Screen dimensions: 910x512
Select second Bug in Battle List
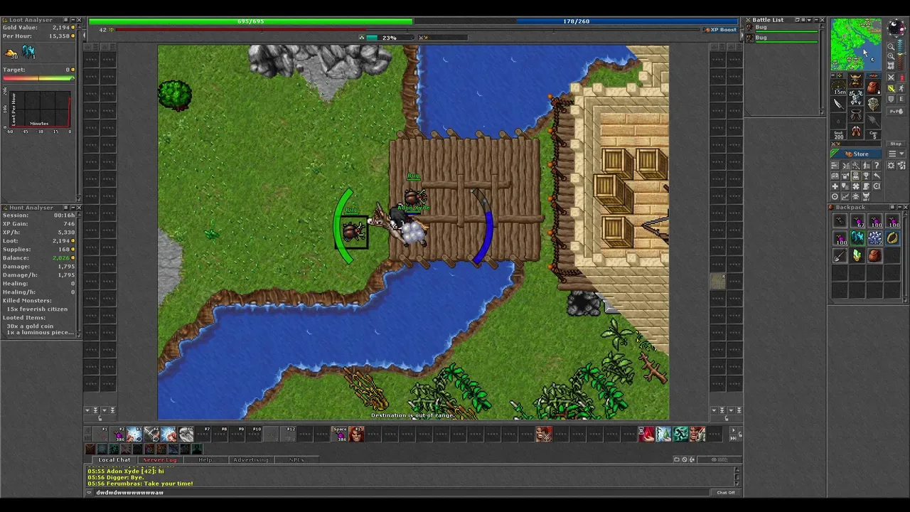pos(782,38)
